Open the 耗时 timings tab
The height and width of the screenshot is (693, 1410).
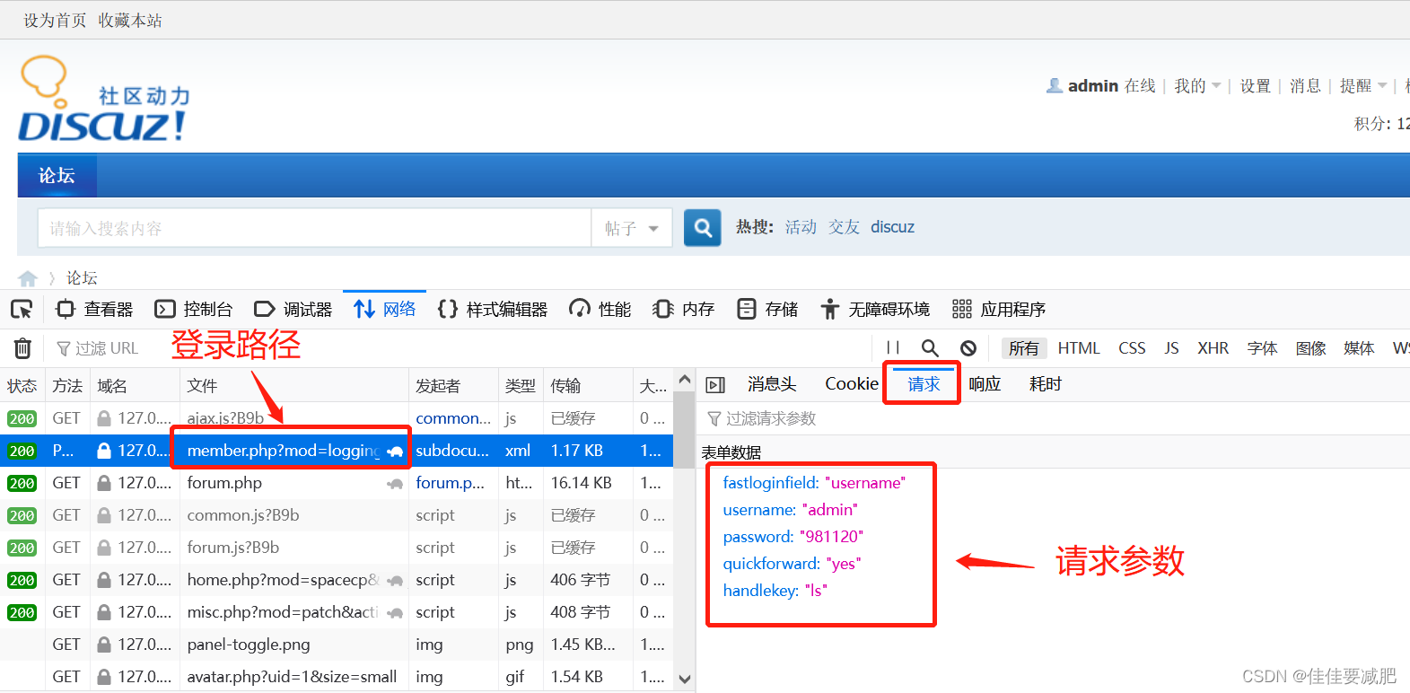pos(1046,384)
